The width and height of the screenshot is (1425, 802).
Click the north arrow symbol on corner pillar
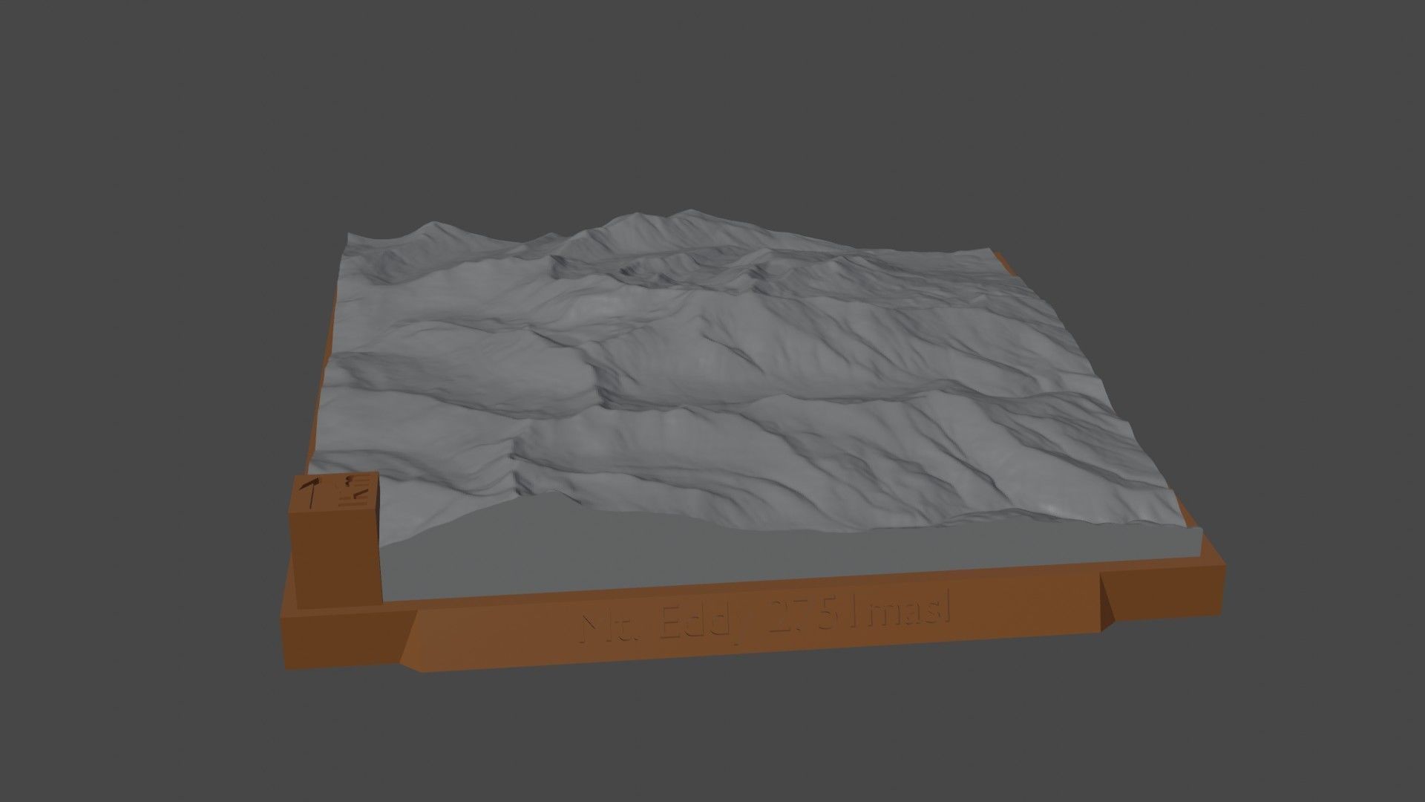(x=311, y=493)
